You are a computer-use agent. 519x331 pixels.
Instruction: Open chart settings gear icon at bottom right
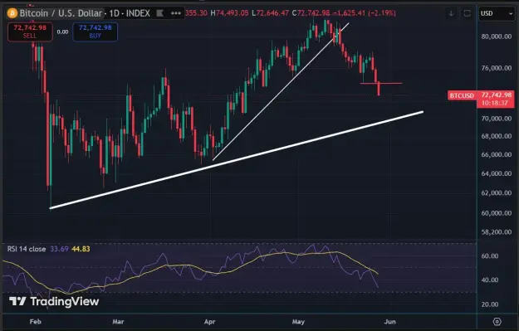point(497,321)
